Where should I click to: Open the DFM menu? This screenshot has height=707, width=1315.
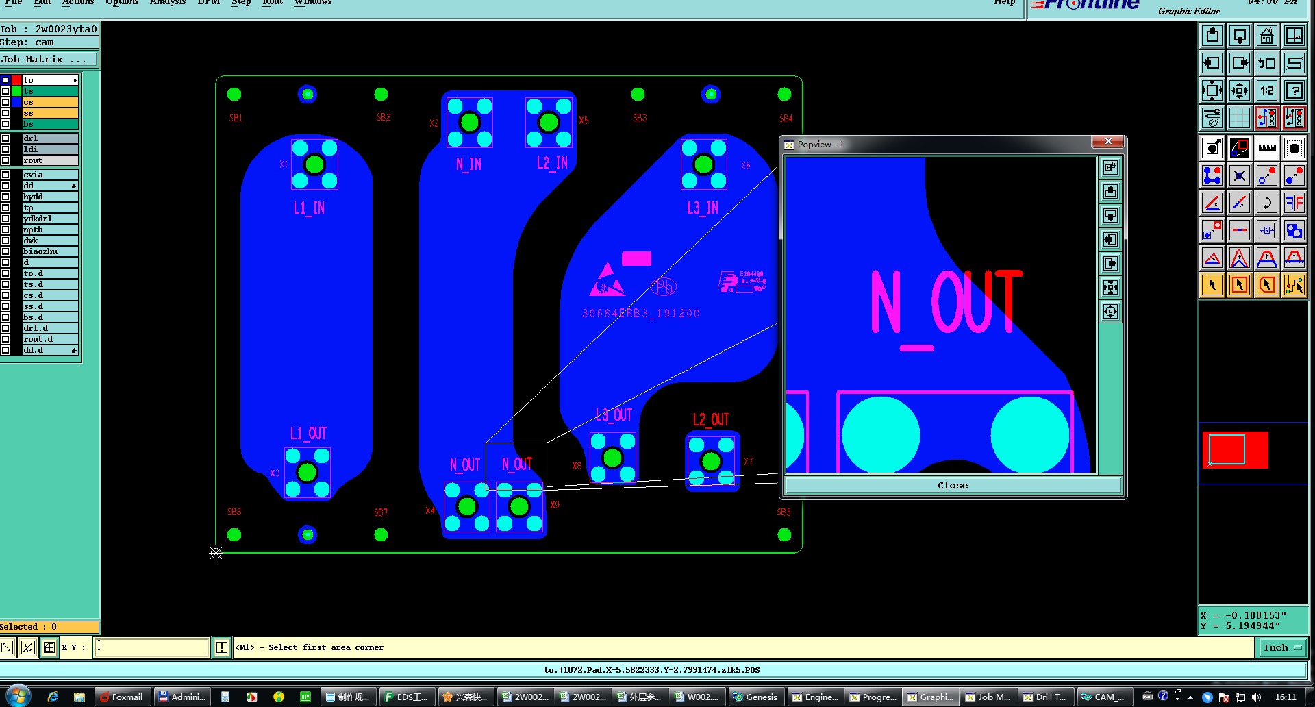pos(209,3)
